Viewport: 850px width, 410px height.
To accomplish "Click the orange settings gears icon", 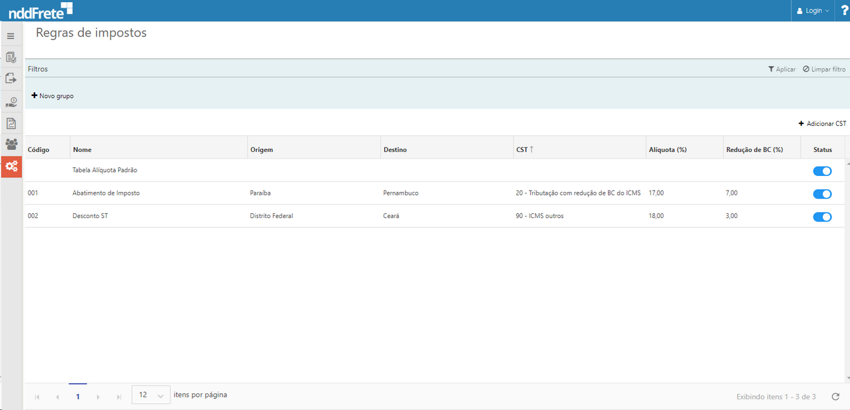I will 11,167.
